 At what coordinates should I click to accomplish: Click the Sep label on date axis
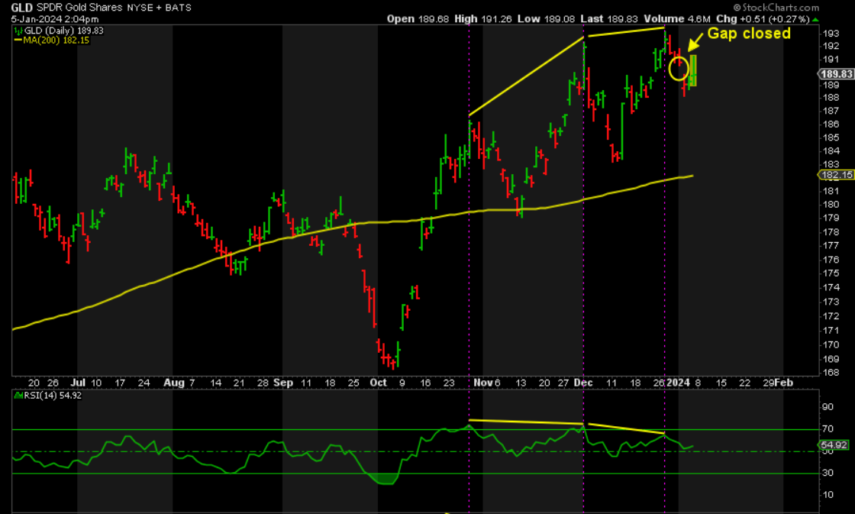[283, 383]
